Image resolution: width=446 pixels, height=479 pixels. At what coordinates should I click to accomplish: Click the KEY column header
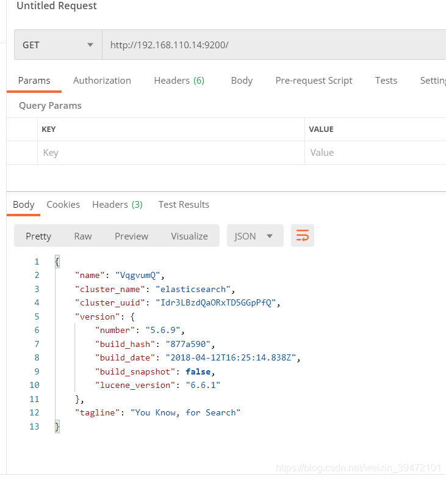[x=49, y=130]
